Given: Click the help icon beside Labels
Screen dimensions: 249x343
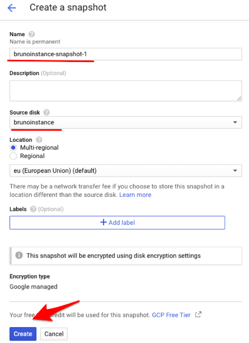Looking at the screenshot, I should 33,209.
